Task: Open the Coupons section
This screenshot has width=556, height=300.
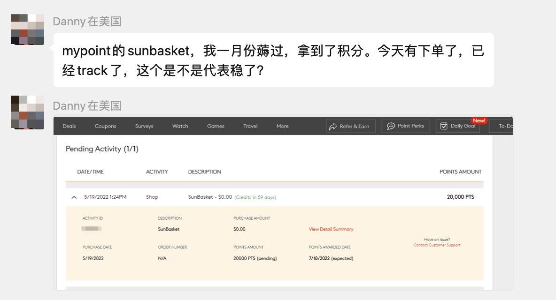Action: coord(105,126)
